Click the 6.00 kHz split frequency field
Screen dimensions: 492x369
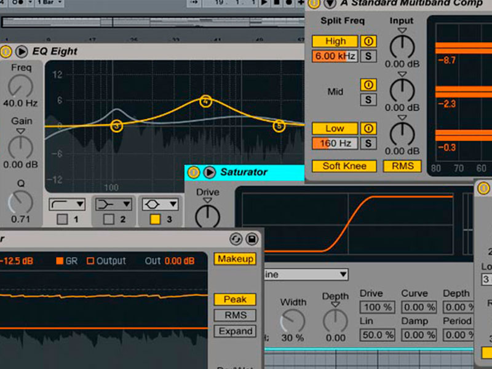[335, 56]
